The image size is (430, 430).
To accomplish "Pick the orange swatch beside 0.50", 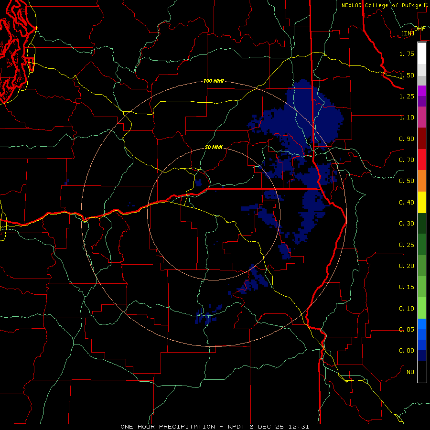I will [x=422, y=181].
